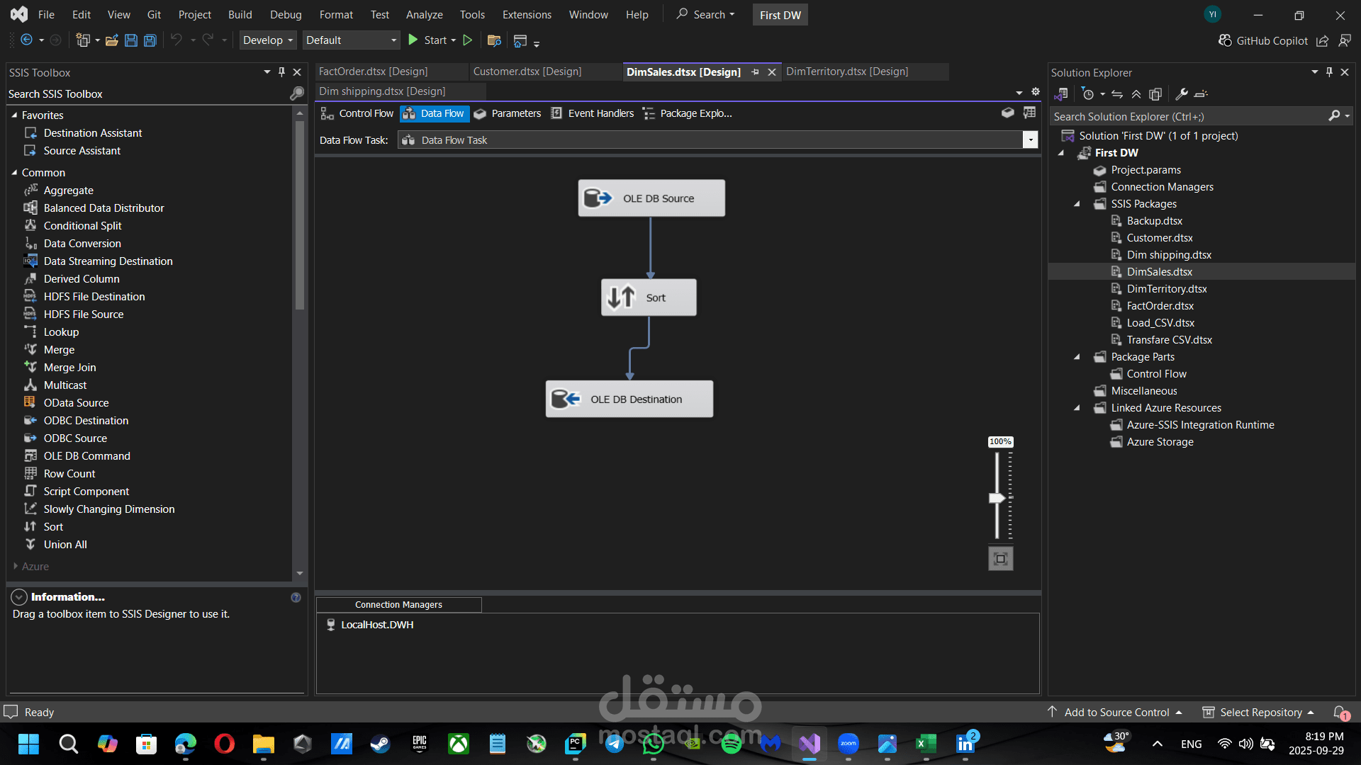
Task: Toggle pin on DimSales.dtsx tab
Action: tap(755, 72)
